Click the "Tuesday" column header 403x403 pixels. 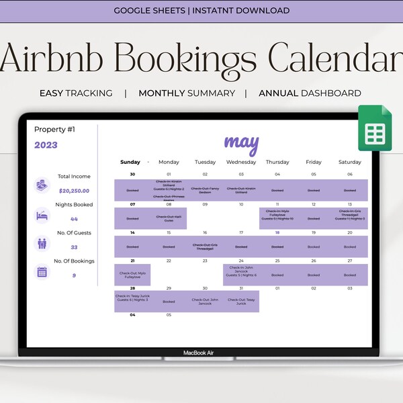point(205,162)
